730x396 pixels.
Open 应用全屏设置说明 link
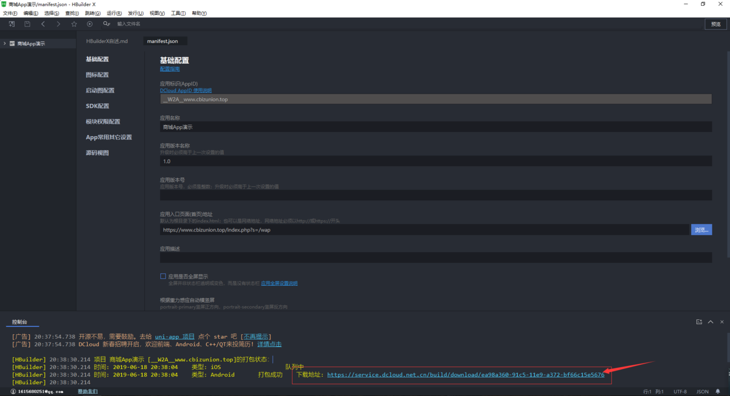click(279, 283)
